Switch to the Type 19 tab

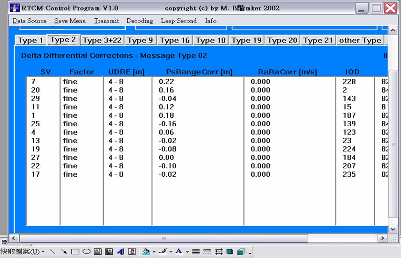point(246,40)
